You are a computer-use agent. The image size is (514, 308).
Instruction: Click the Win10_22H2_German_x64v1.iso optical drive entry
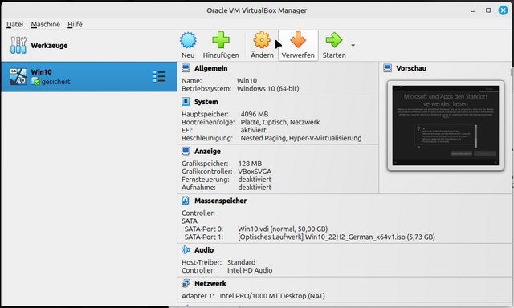coord(337,237)
